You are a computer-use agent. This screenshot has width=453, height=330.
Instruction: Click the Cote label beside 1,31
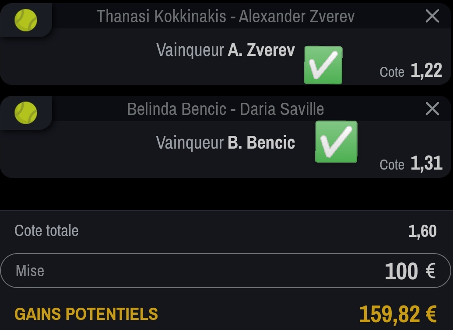tap(392, 165)
